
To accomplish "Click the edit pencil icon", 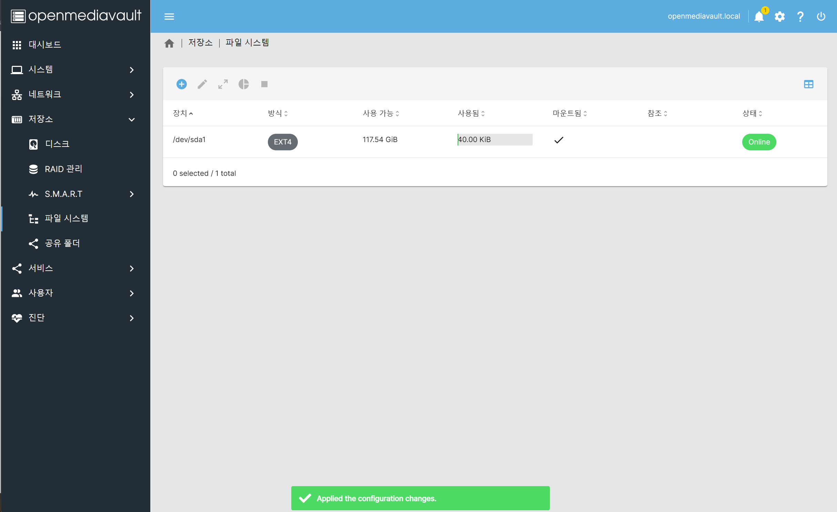I will [202, 84].
